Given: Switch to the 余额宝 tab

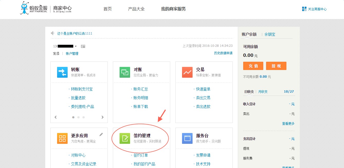Looking at the screenshot, I should [x=270, y=34].
